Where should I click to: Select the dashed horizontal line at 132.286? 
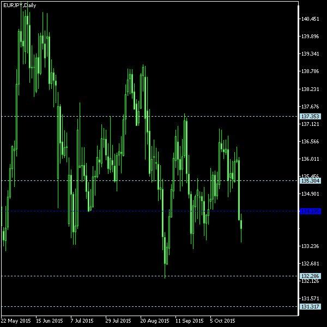(150, 276)
